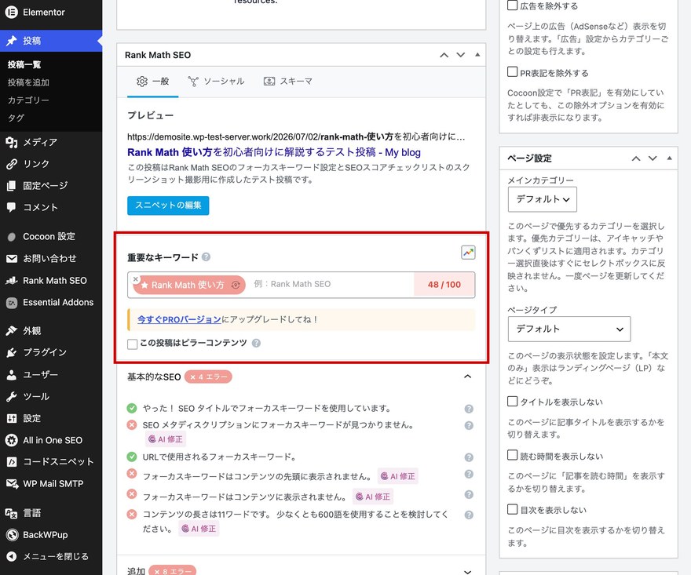691x575 pixels.
Task: Check この投稿はピラーコンテンツ checkbox
Action: point(132,344)
